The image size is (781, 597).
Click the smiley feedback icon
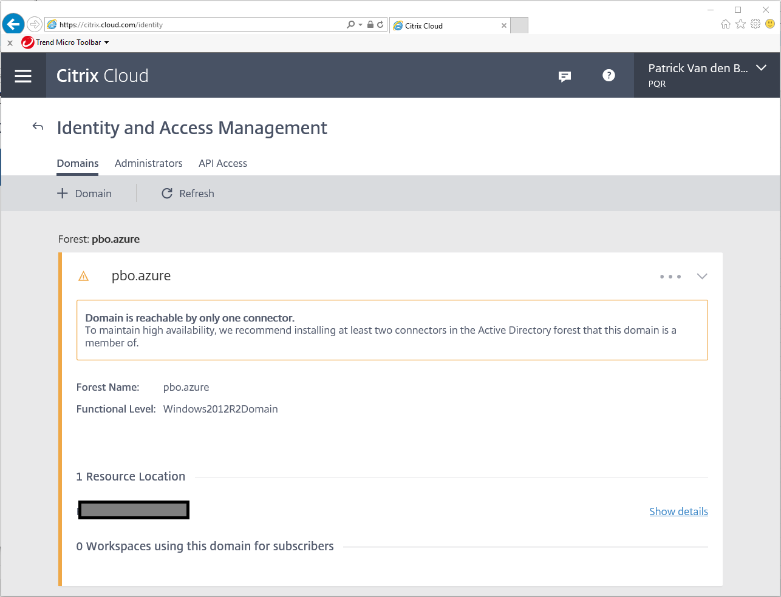click(x=770, y=24)
